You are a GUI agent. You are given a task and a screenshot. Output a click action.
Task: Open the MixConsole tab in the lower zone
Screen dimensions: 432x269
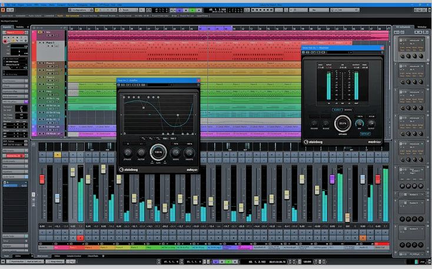[42, 256]
